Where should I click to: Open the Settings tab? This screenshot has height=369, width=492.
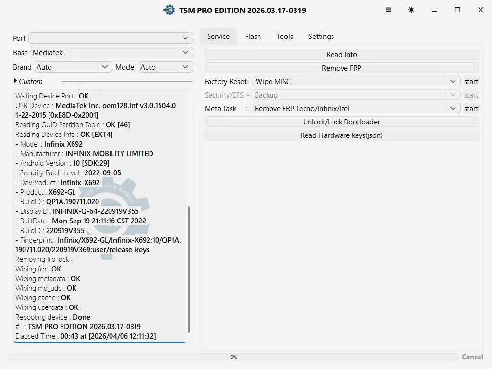321,37
